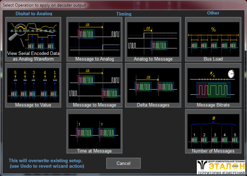Click the Other column heading
247x176 pixels.
coord(213,13)
